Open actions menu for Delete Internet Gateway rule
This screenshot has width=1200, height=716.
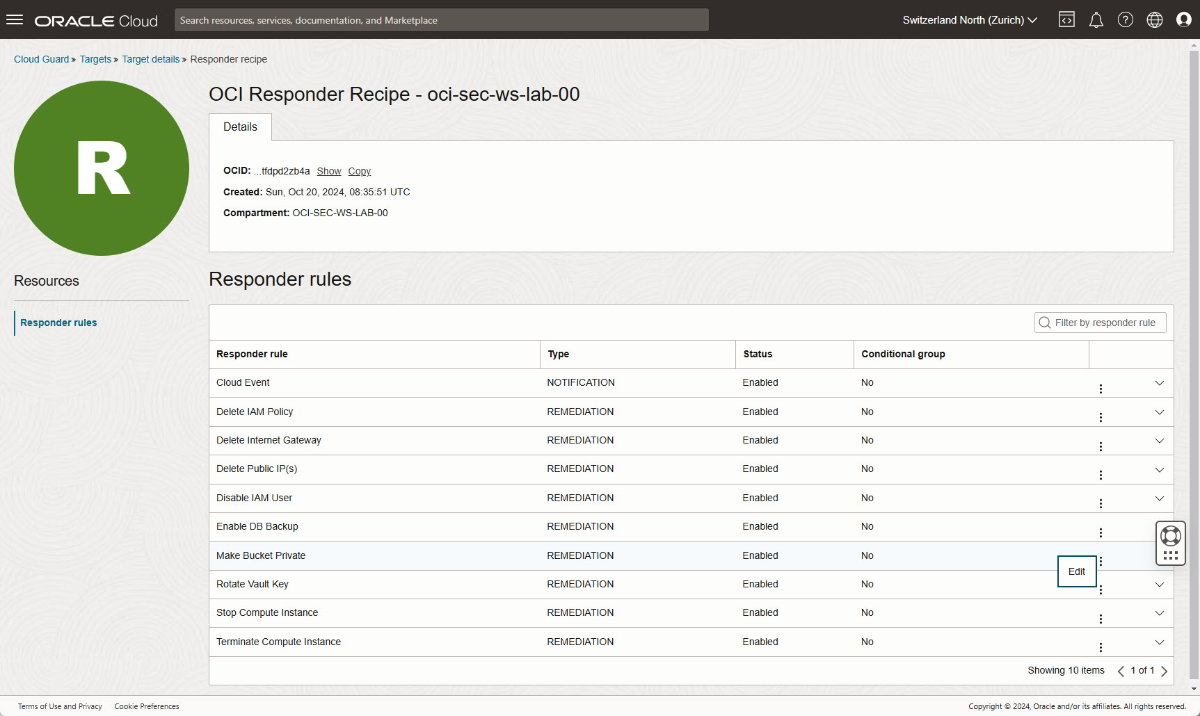[1101, 446]
